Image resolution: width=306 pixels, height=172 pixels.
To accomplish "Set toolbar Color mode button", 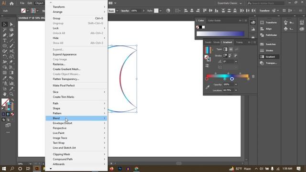I will [x=3, y=114].
